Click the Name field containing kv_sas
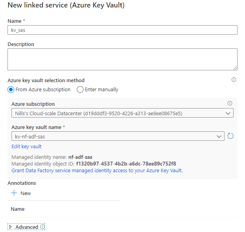 click(122, 30)
